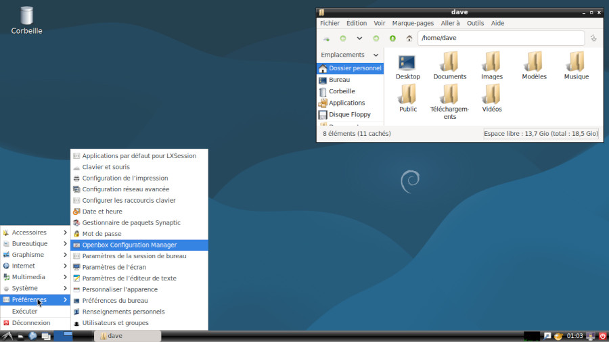Click the CPU usage monitor in taskbar
This screenshot has height=342, width=609.
pos(532,336)
